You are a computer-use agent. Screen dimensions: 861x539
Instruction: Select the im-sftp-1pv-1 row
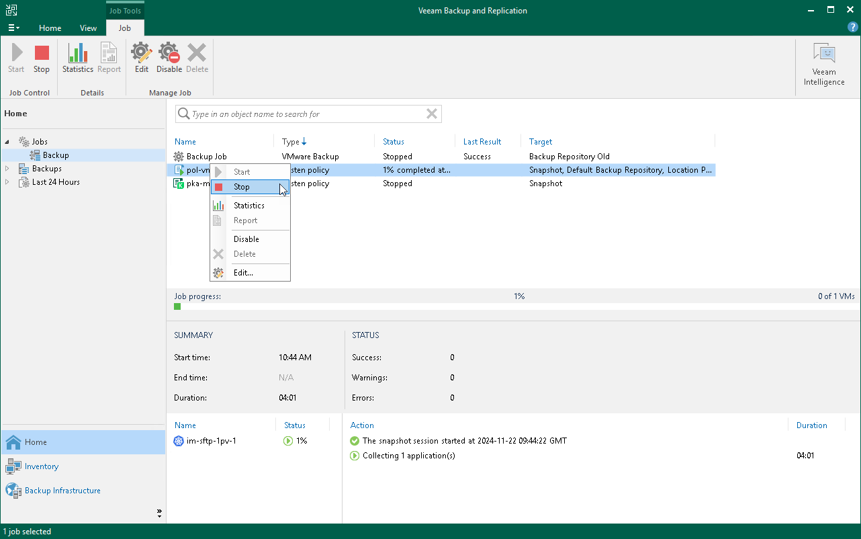pyautogui.click(x=254, y=441)
